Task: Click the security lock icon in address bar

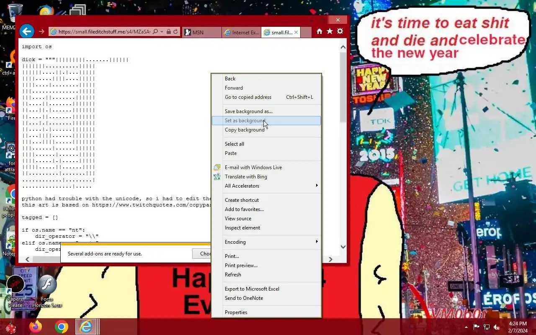Action: [x=169, y=32]
